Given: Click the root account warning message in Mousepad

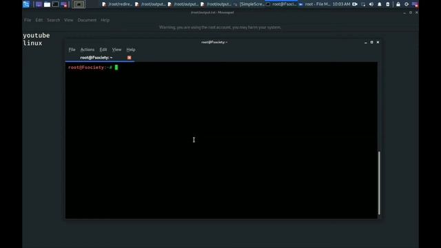Looking at the screenshot, I should (x=220, y=28).
